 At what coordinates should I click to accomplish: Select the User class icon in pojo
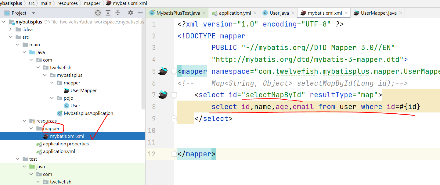pyautogui.click(x=66, y=106)
